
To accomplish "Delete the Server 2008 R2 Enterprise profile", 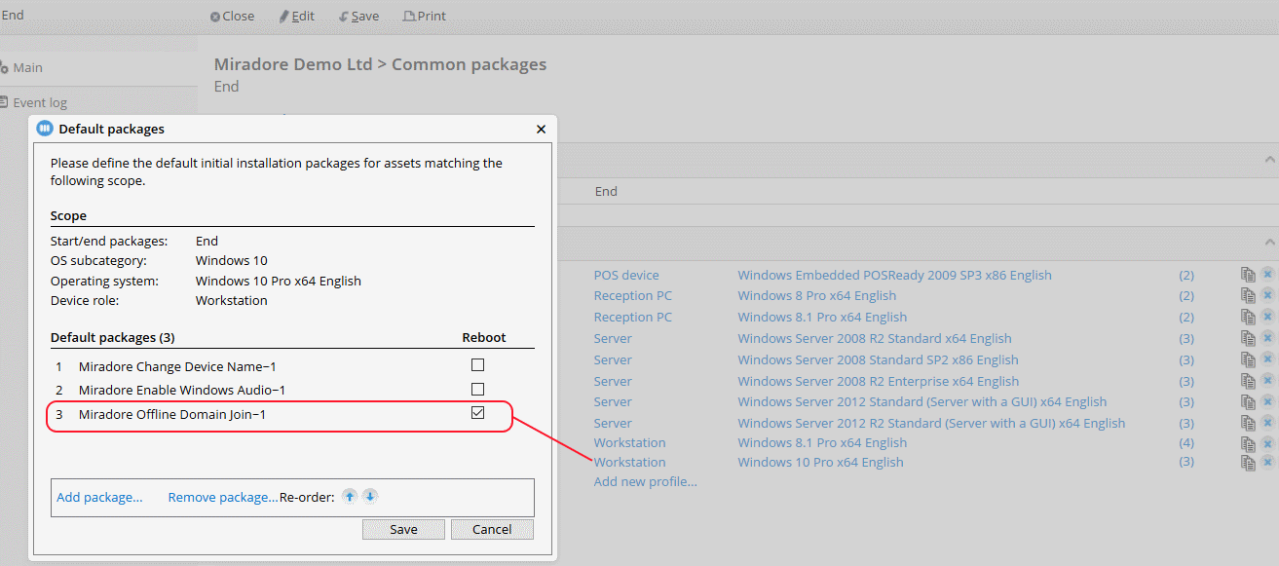I will [x=1267, y=381].
